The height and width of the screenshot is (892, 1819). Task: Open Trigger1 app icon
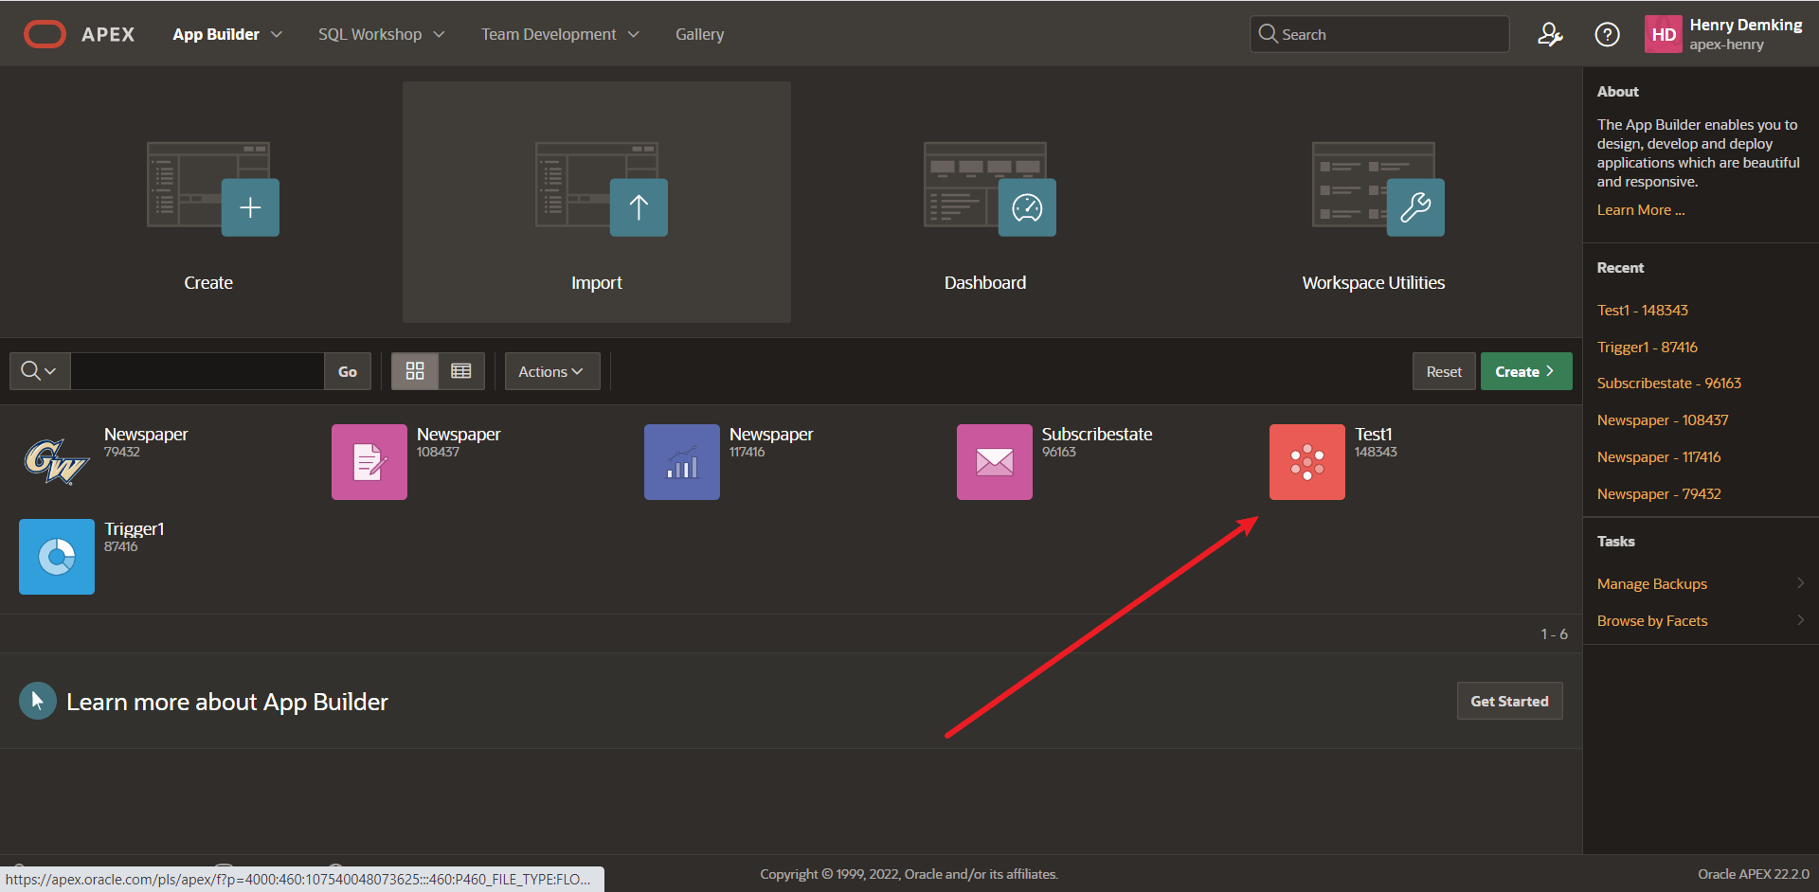(57, 557)
